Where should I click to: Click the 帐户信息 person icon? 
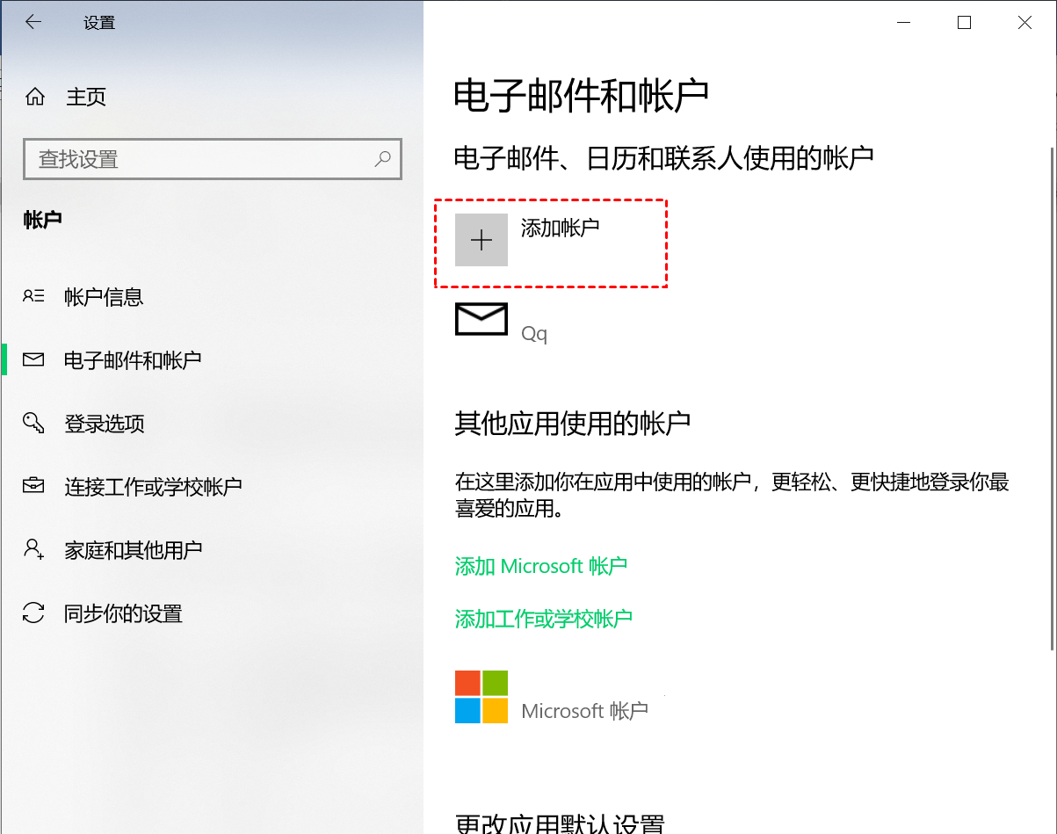pos(33,297)
